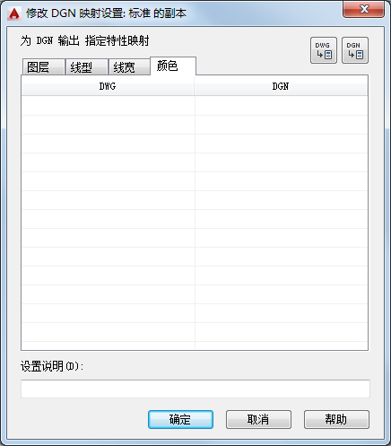Click the second row DGN cell
The height and width of the screenshot is (446, 391).
click(282, 125)
